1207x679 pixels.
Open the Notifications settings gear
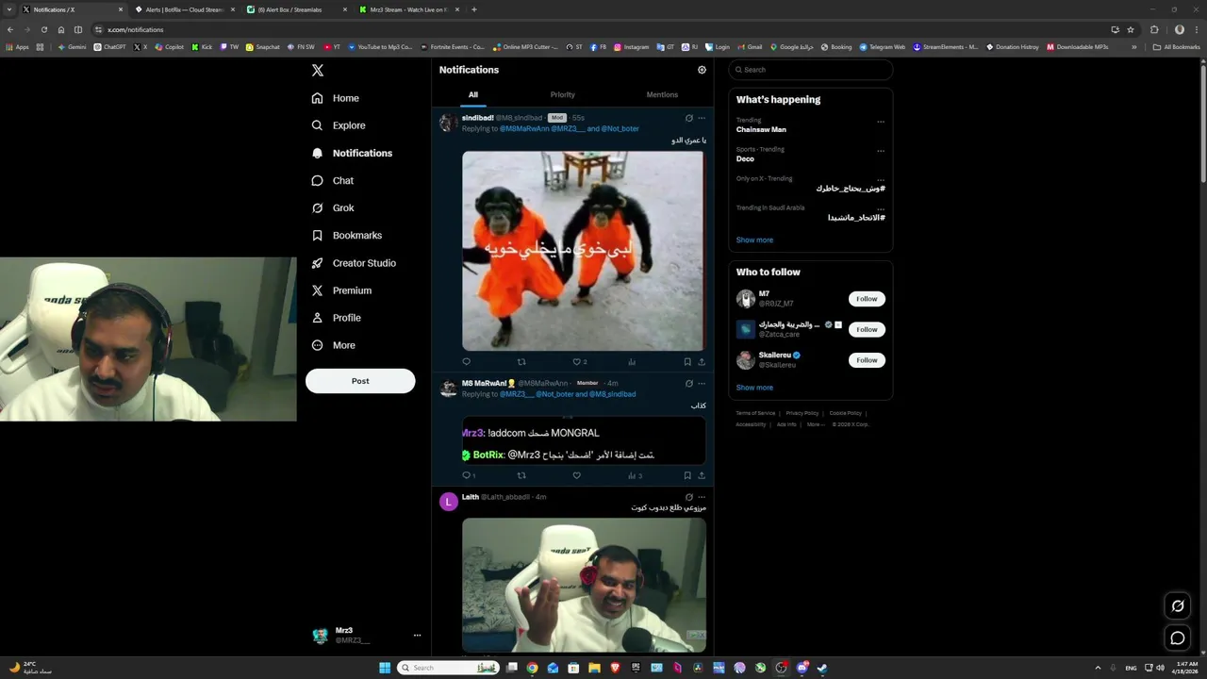point(702,70)
